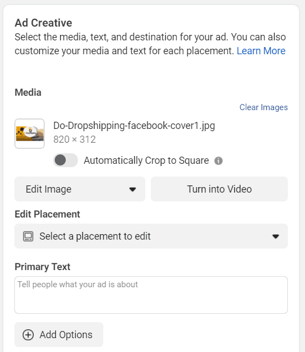Click the Turn into Video button

[x=219, y=189]
